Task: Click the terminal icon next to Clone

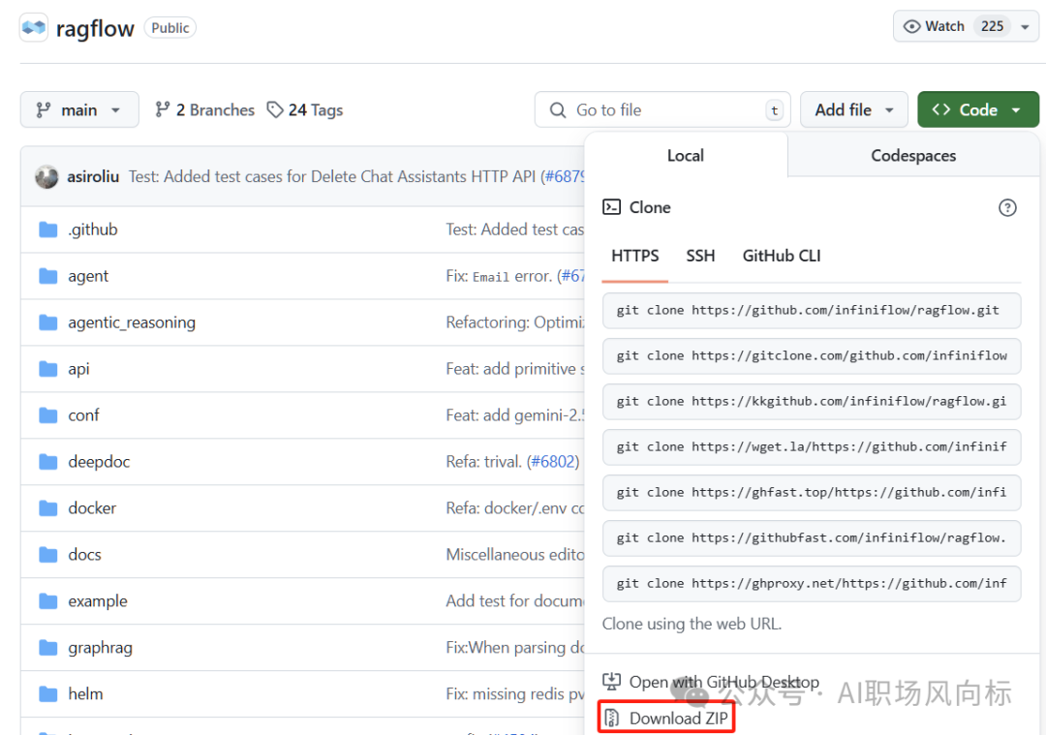Action: pyautogui.click(x=612, y=207)
